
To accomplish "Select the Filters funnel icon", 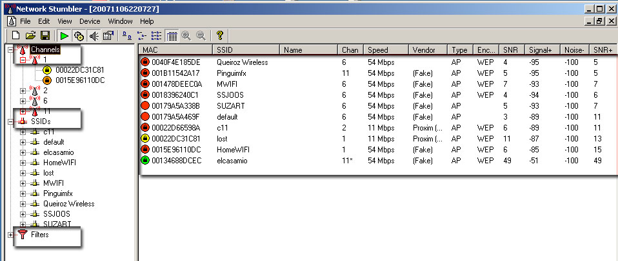I will [x=23, y=235].
